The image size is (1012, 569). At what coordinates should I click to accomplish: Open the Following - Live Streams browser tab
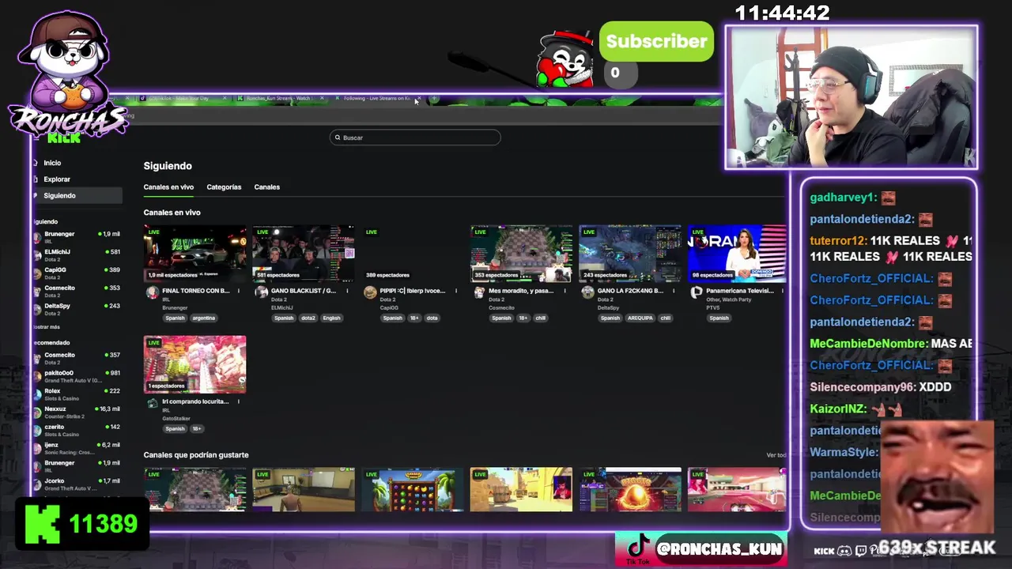pos(377,98)
